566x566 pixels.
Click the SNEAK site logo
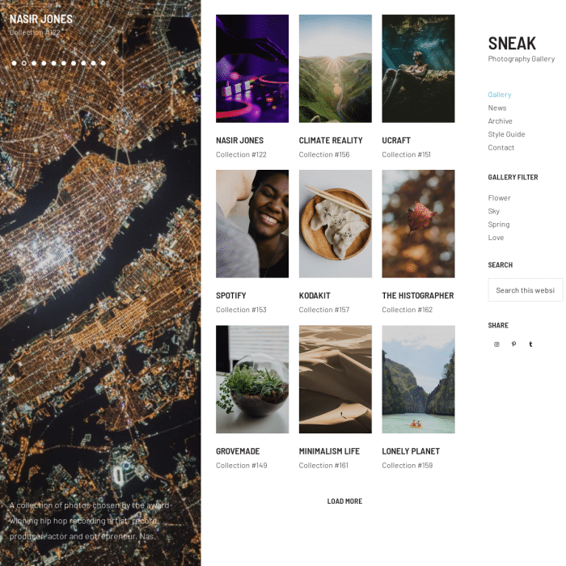coord(512,44)
